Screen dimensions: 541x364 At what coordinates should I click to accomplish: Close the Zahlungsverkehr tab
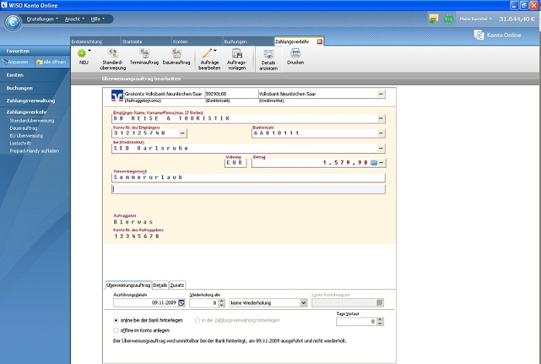(319, 42)
